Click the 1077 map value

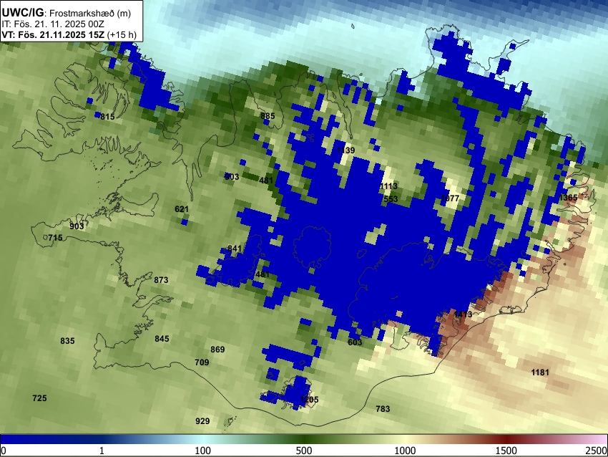(450, 198)
